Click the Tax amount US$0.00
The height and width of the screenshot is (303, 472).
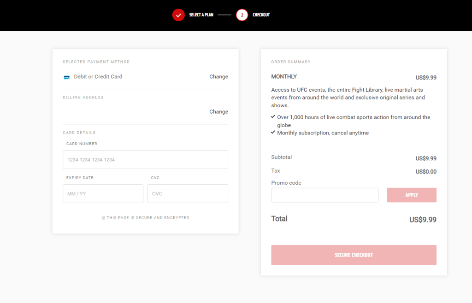pos(426,172)
